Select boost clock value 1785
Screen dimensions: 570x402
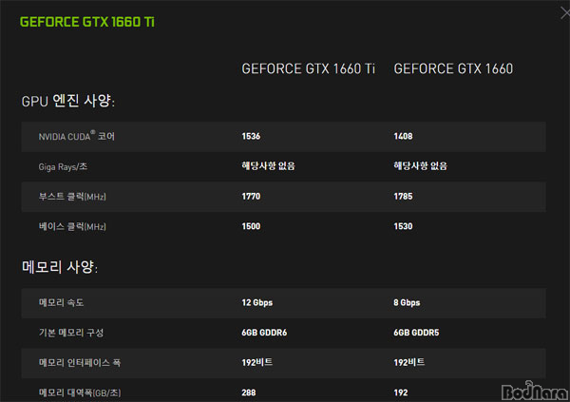[403, 197]
